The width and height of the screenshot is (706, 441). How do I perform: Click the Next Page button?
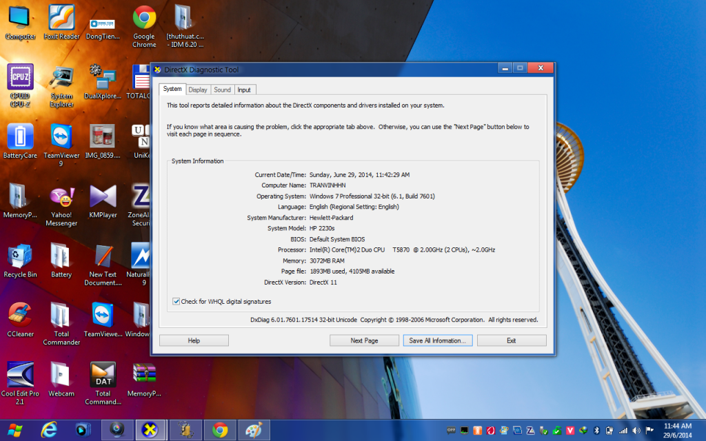pyautogui.click(x=364, y=340)
